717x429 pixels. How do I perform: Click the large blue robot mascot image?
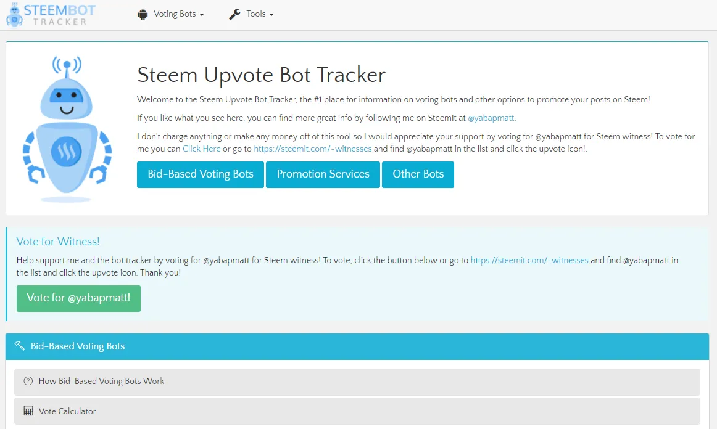click(x=67, y=129)
